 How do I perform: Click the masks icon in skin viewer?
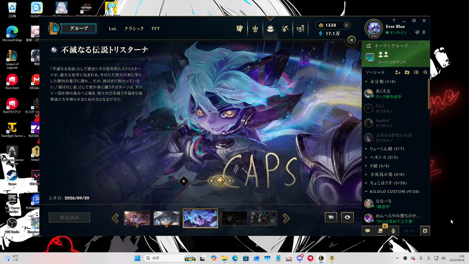coord(331,217)
